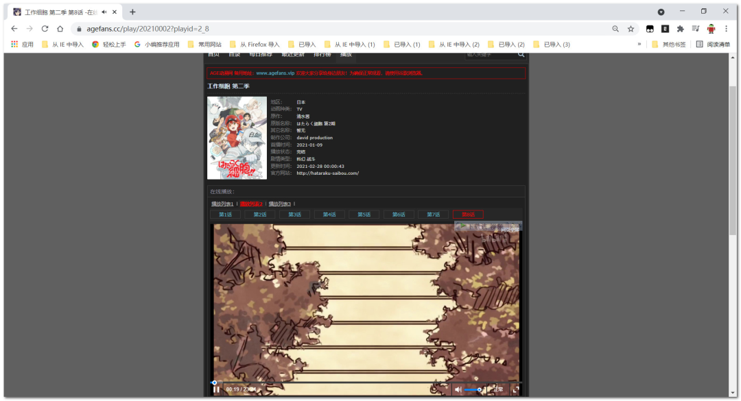Pause the video playback
Image resolution: width=741 pixels, height=401 pixels.
coord(216,389)
